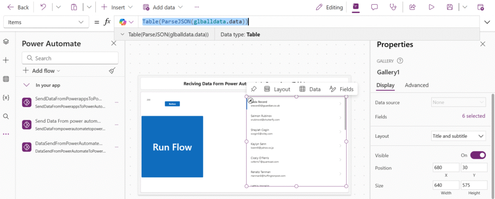Click the Share icon
This screenshot has width=495, height=199.
point(412,7)
